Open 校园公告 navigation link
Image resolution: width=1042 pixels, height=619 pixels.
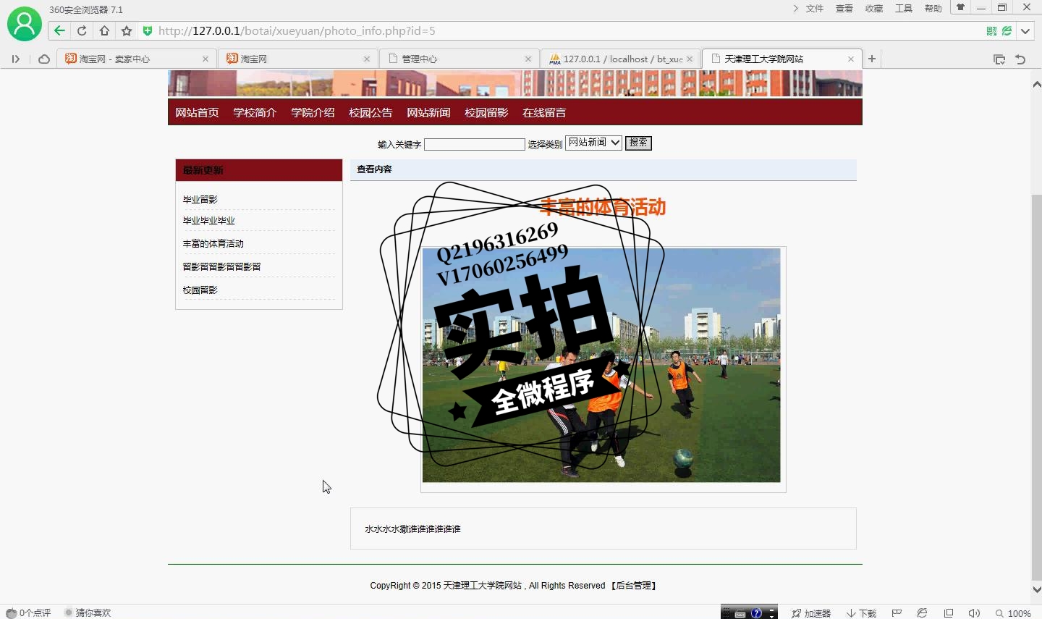(x=370, y=113)
